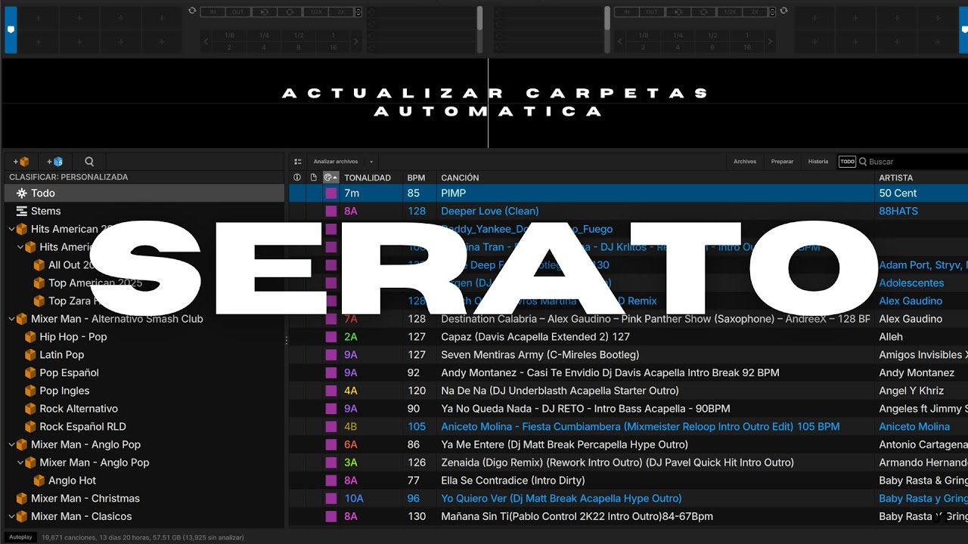Select the Seven Mentiras Army track row
The image size is (968, 544).
click(x=628, y=355)
